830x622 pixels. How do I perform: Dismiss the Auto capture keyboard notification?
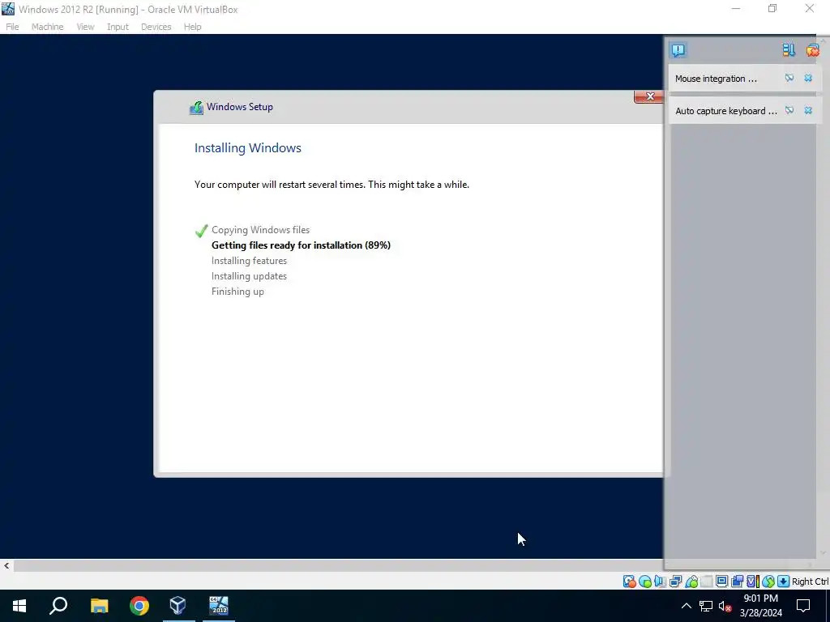(x=808, y=110)
